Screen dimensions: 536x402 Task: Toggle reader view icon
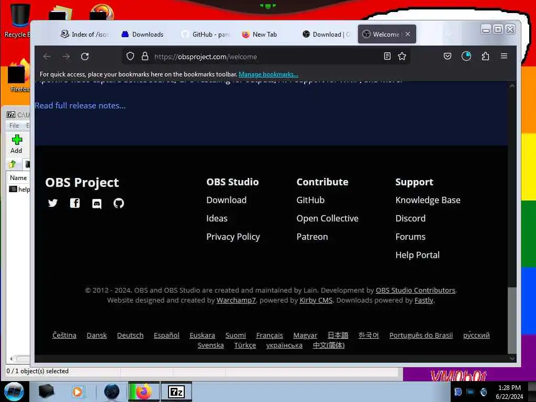coord(387,56)
